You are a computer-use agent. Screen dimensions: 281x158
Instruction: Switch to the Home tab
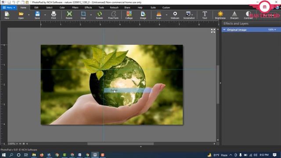pos(23,7)
